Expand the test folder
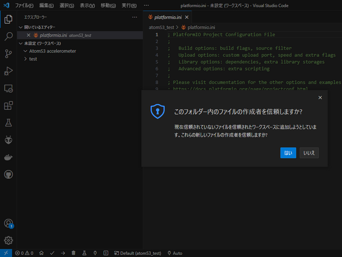342x257 pixels. (x=25, y=59)
